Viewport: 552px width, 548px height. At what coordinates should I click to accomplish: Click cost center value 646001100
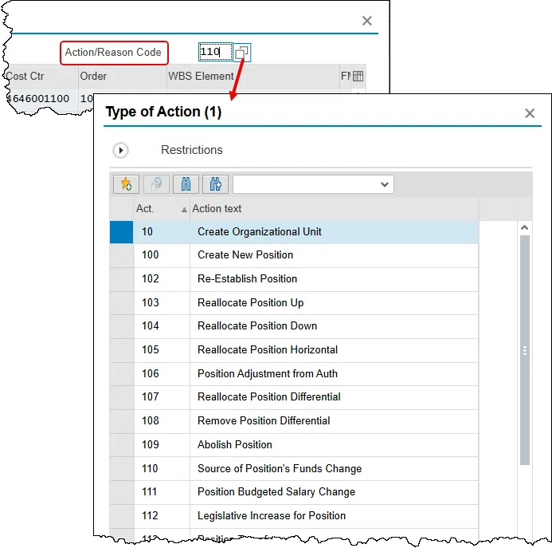point(38,99)
